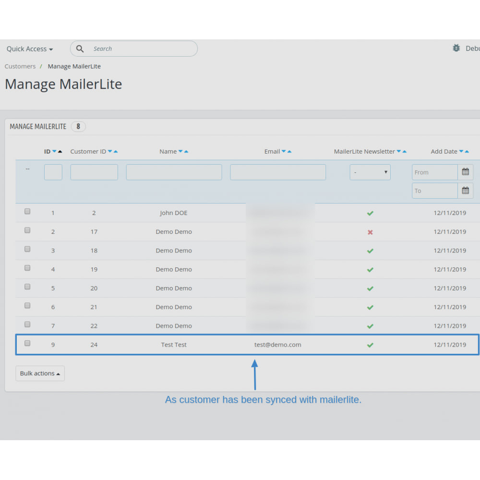
Task: Click the Email filter input
Action: point(278,172)
